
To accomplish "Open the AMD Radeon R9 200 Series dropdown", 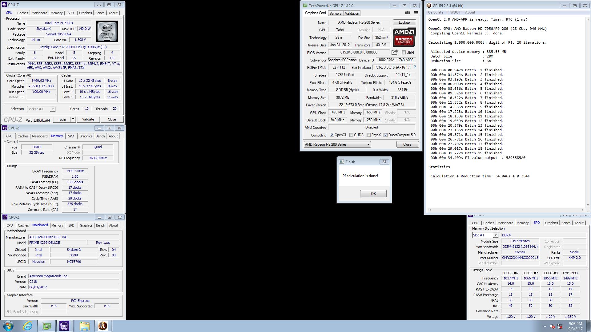I will (337, 144).
